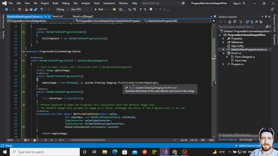Click Sign in link
278x156 pixels.
tap(237, 3)
